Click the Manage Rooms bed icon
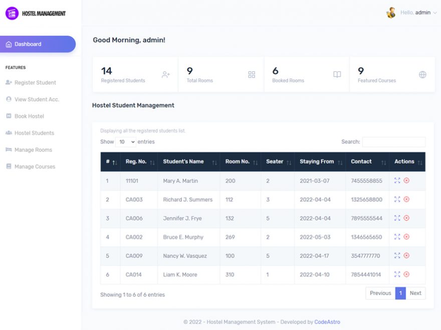This screenshot has width=441, height=330. [x=9, y=149]
